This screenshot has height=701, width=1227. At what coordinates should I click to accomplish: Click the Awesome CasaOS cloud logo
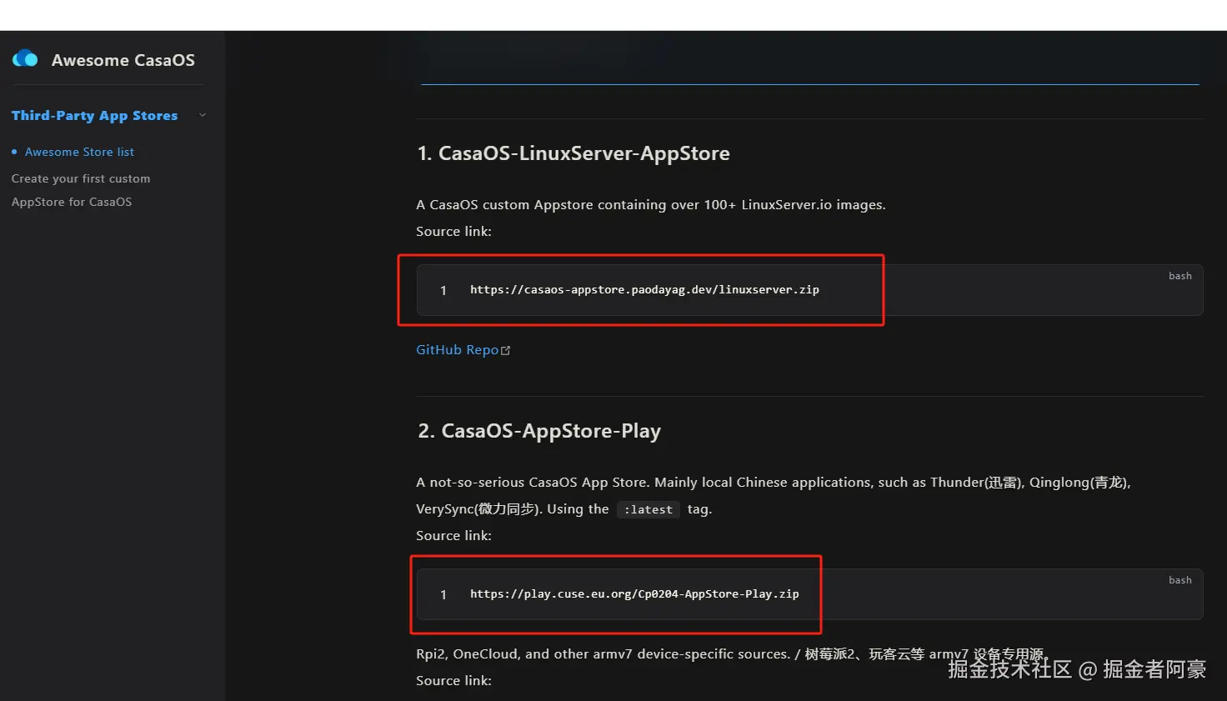[x=25, y=58]
